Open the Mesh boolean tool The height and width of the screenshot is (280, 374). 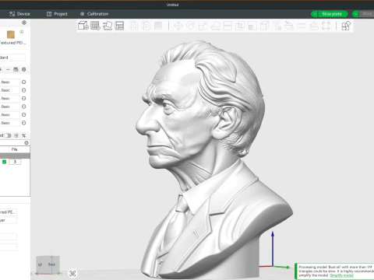pos(240,26)
